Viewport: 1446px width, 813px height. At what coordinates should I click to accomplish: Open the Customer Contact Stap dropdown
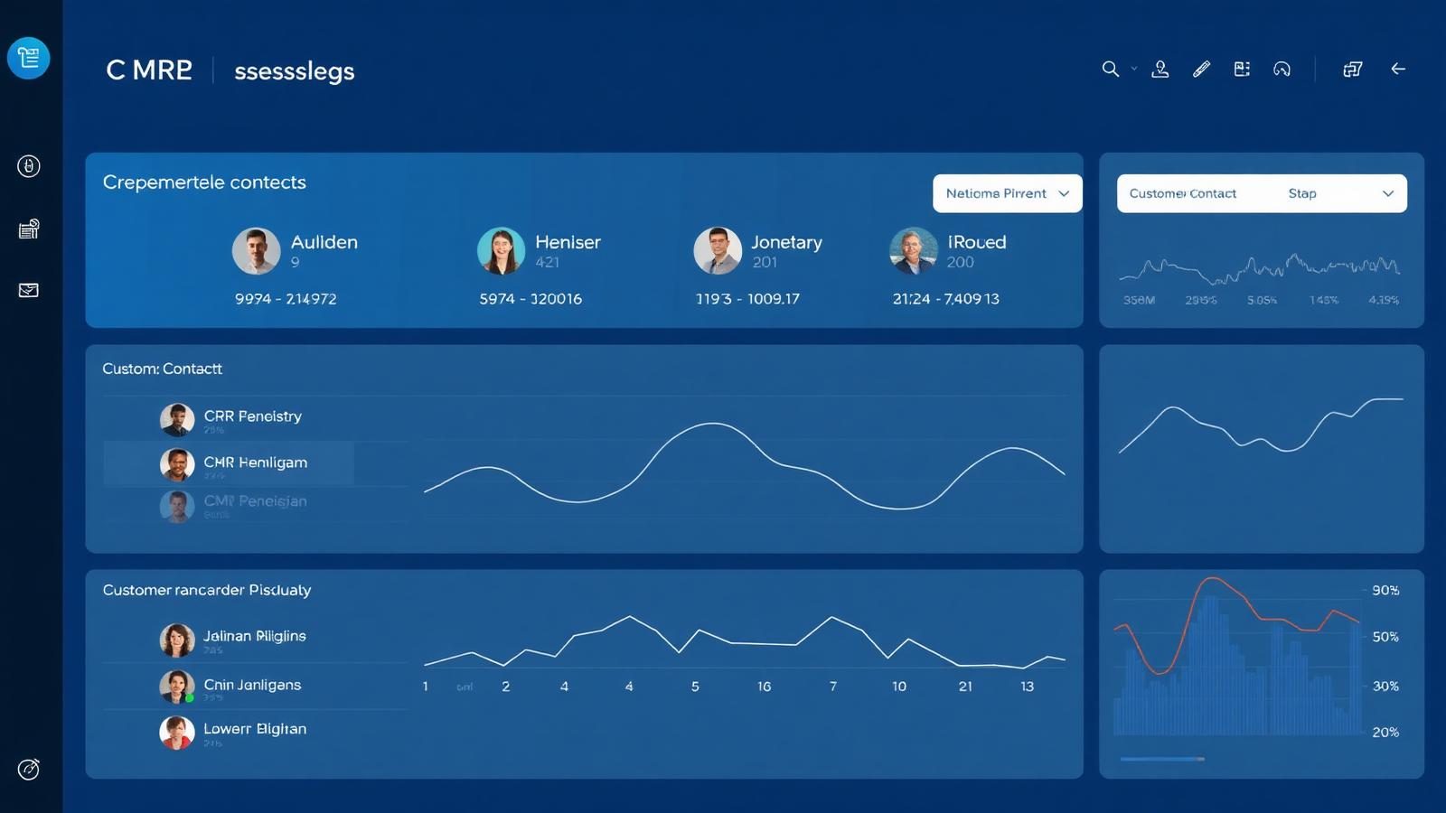(x=1262, y=193)
